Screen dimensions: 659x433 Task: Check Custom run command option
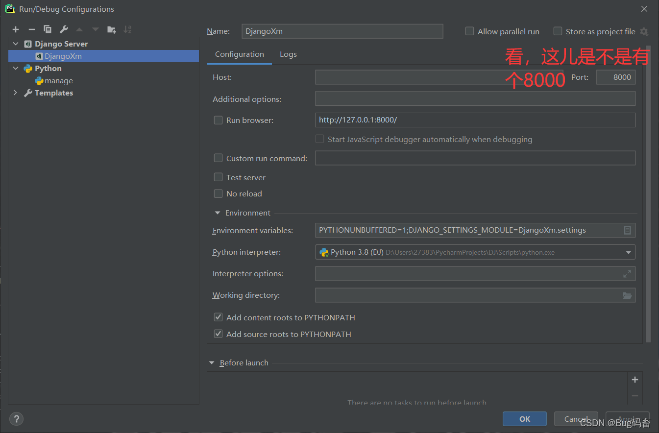(x=219, y=158)
